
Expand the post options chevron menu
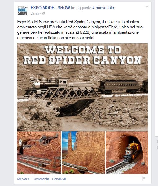tap(147, 7)
